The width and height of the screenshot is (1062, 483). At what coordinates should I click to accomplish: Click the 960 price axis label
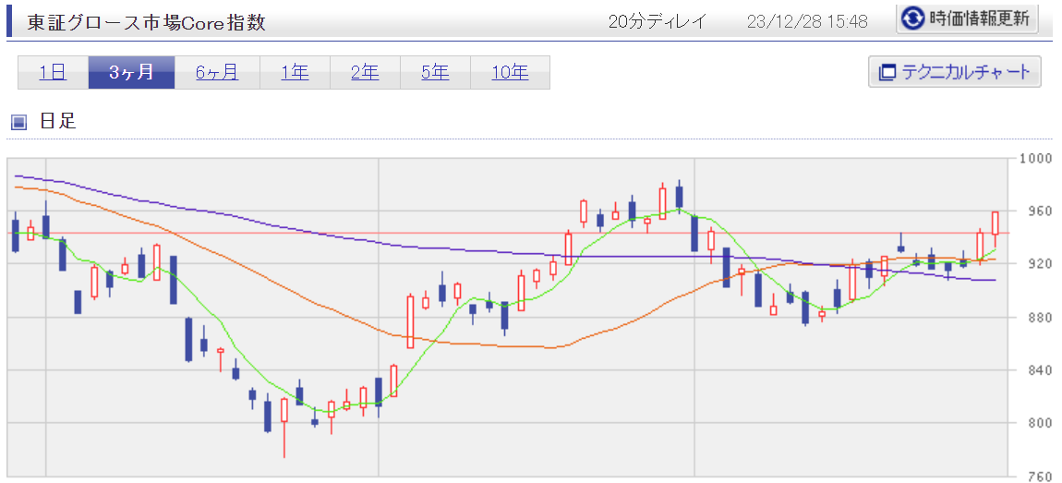1039,211
